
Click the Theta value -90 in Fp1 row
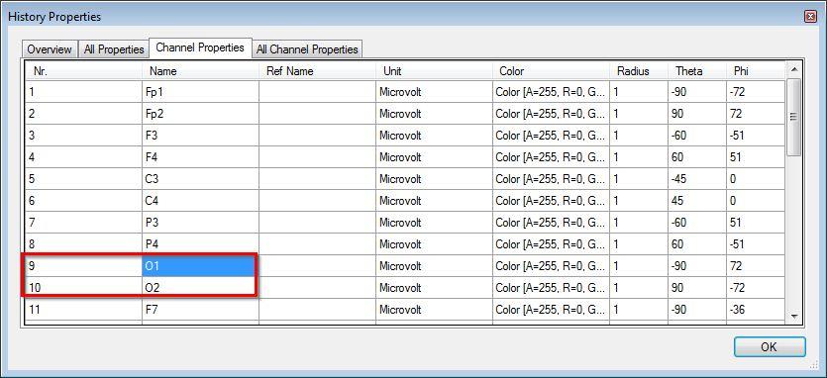point(696,92)
